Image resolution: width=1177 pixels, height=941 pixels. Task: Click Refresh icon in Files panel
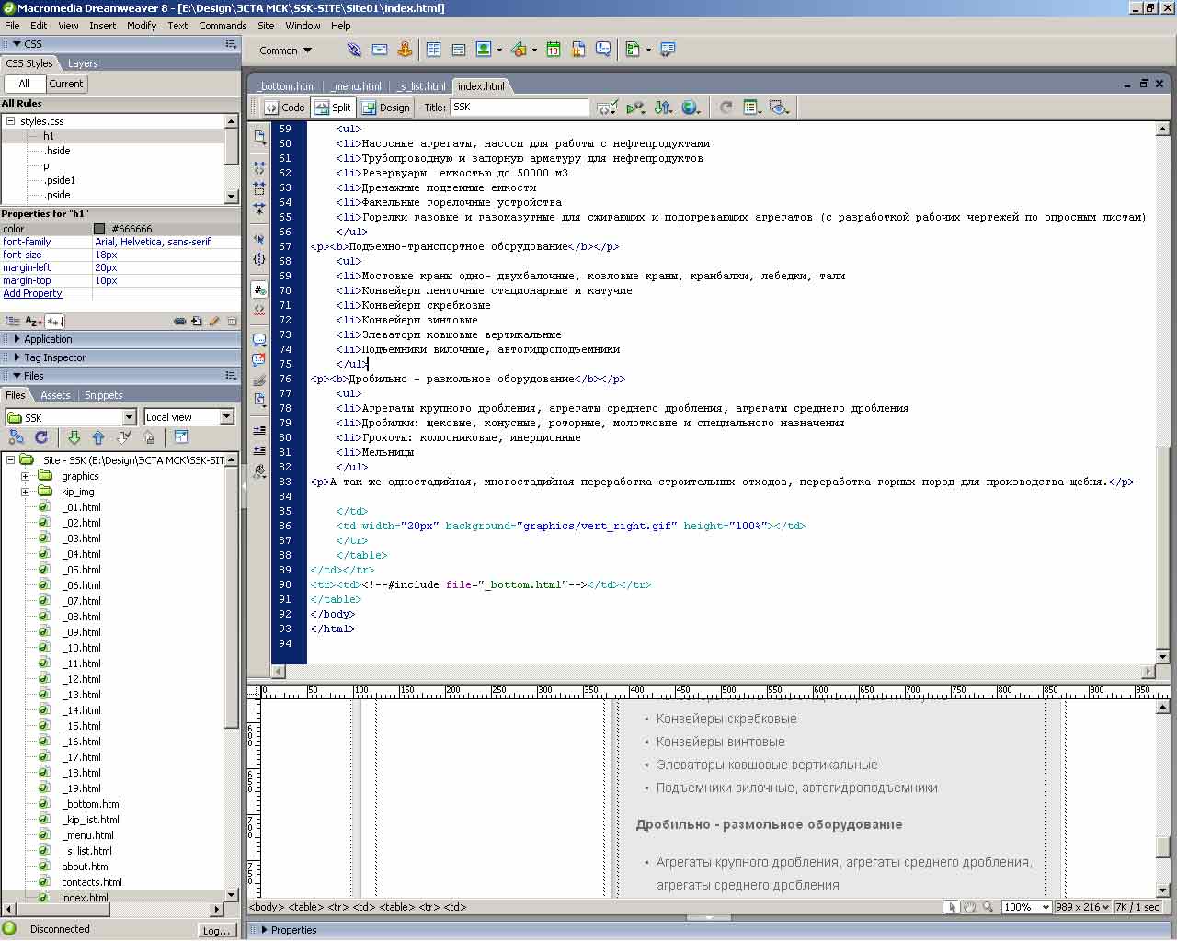[x=41, y=437]
